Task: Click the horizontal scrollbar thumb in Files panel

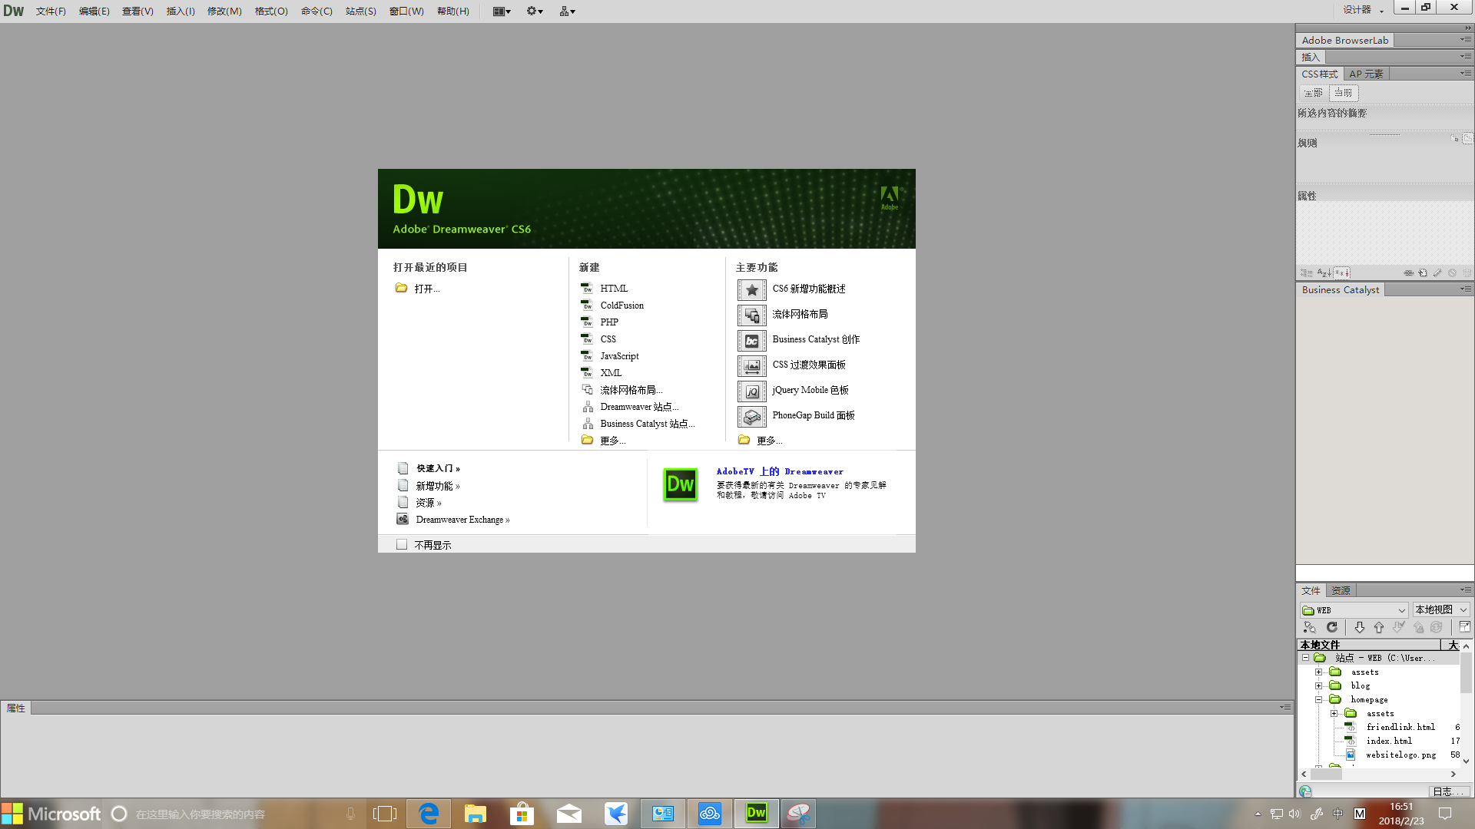Action: pyautogui.click(x=1326, y=775)
